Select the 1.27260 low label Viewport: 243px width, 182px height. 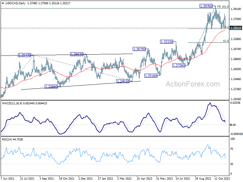(x=179, y=66)
